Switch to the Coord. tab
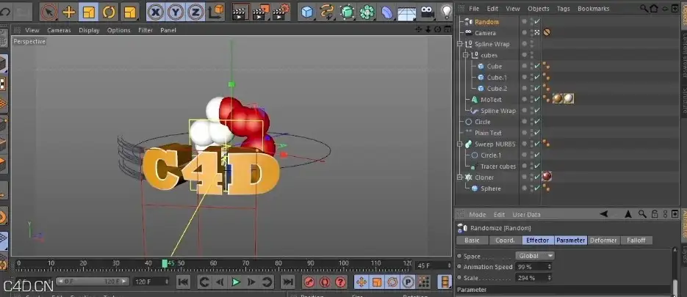Screen dimensions: 687x297 505,240
